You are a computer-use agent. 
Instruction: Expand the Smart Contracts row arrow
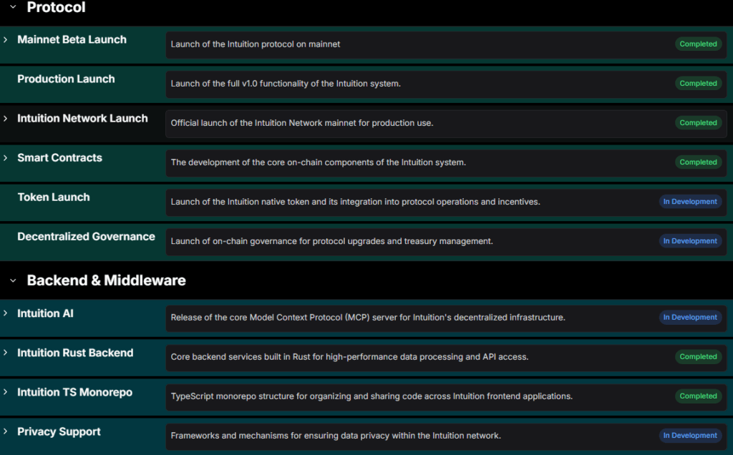(6, 158)
